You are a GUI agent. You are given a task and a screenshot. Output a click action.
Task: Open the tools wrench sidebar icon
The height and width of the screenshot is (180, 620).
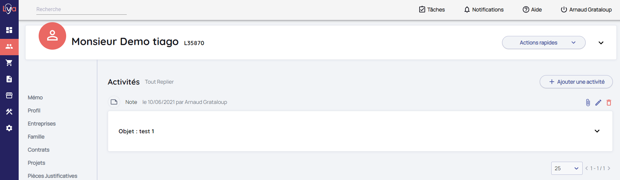point(9,112)
